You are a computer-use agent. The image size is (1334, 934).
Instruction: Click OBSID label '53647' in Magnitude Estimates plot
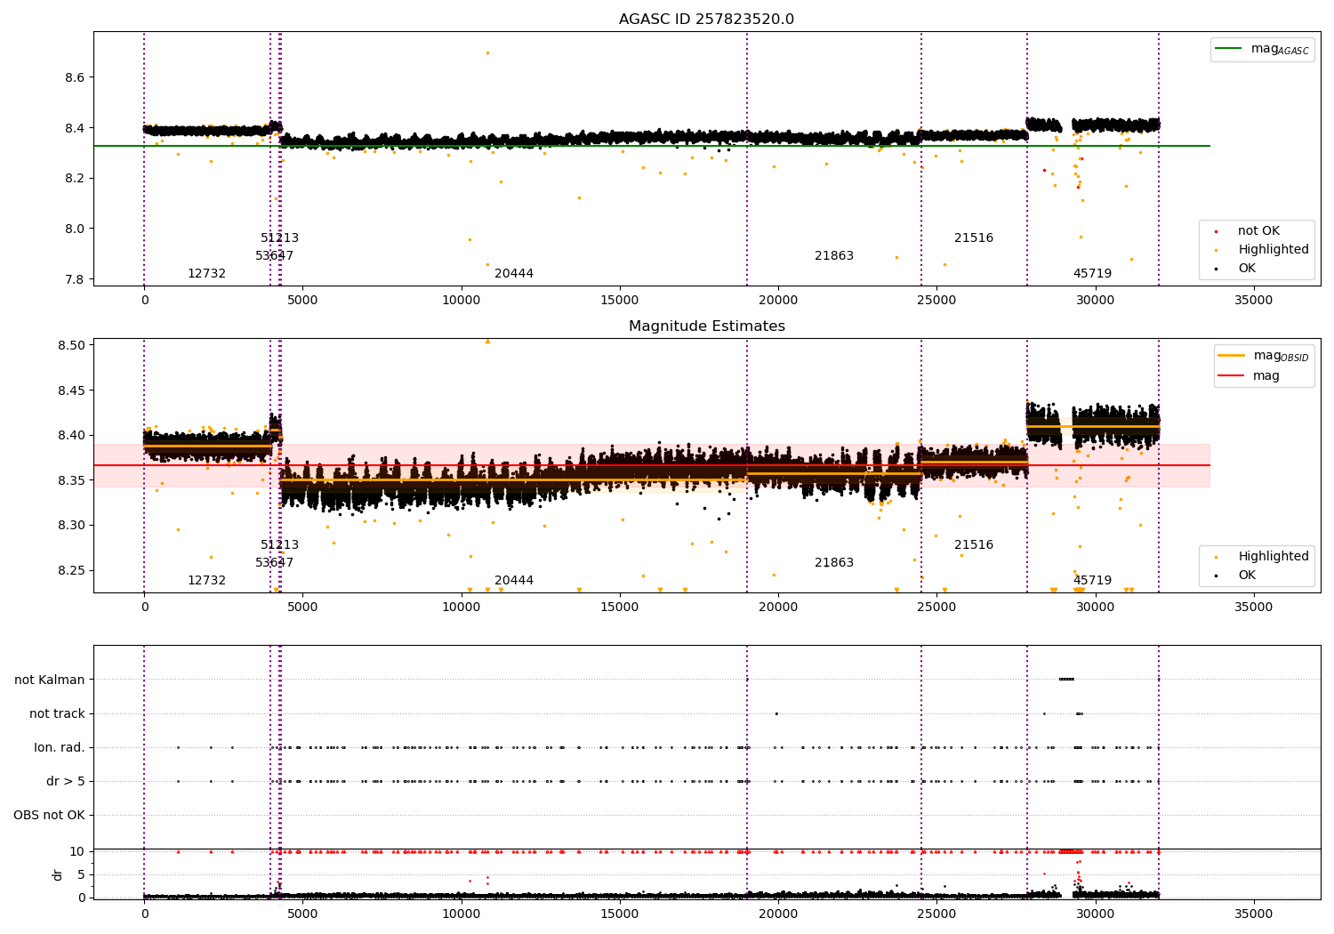(274, 563)
